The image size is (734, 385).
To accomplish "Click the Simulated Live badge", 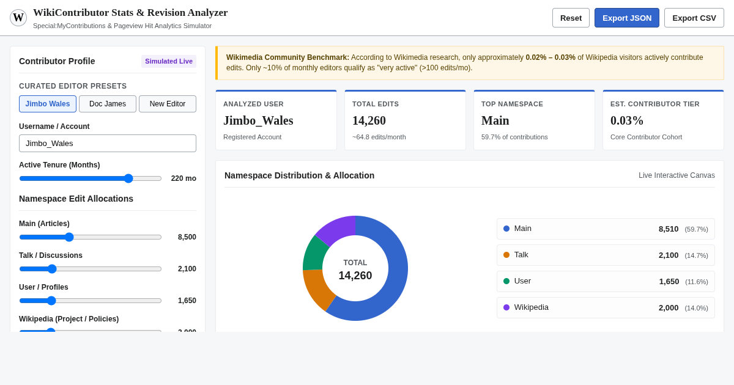I will pyautogui.click(x=169, y=61).
